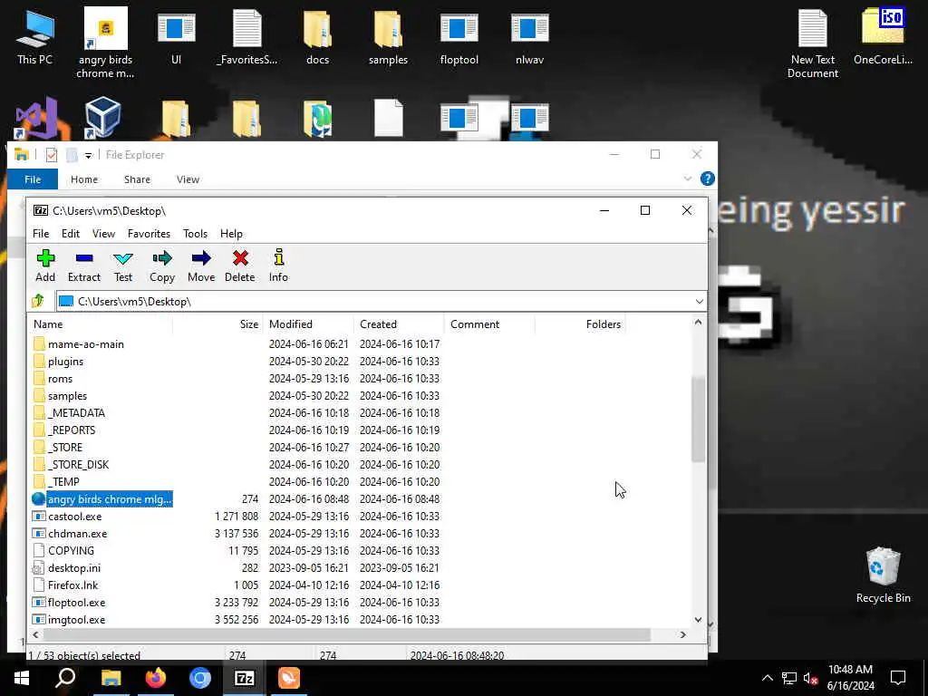Click the vertical scrollbar thumb

[x=699, y=419]
